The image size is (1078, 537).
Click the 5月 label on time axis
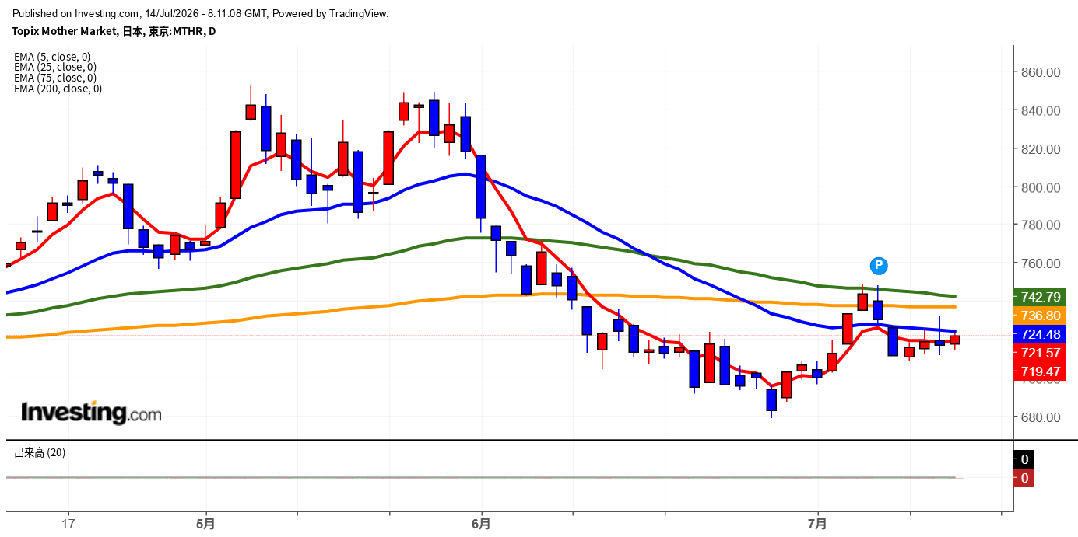click(x=206, y=524)
